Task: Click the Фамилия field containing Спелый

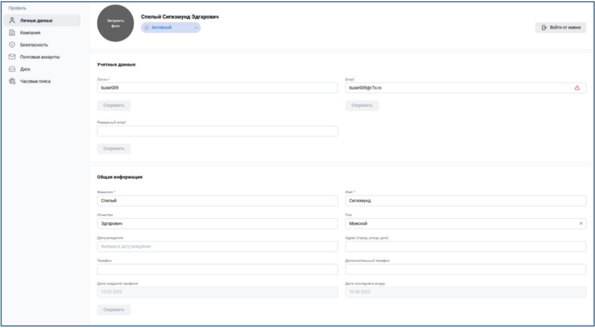Action: click(x=218, y=201)
